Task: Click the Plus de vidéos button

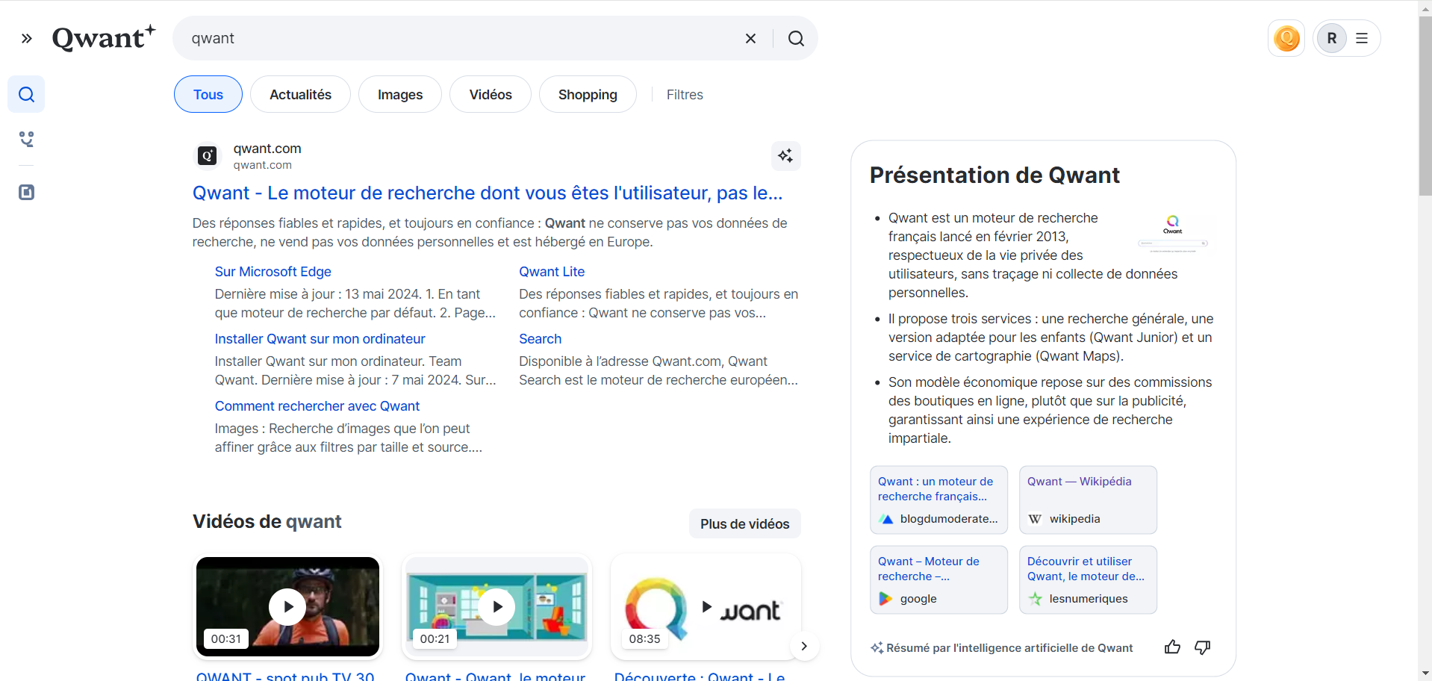Action: click(744, 523)
